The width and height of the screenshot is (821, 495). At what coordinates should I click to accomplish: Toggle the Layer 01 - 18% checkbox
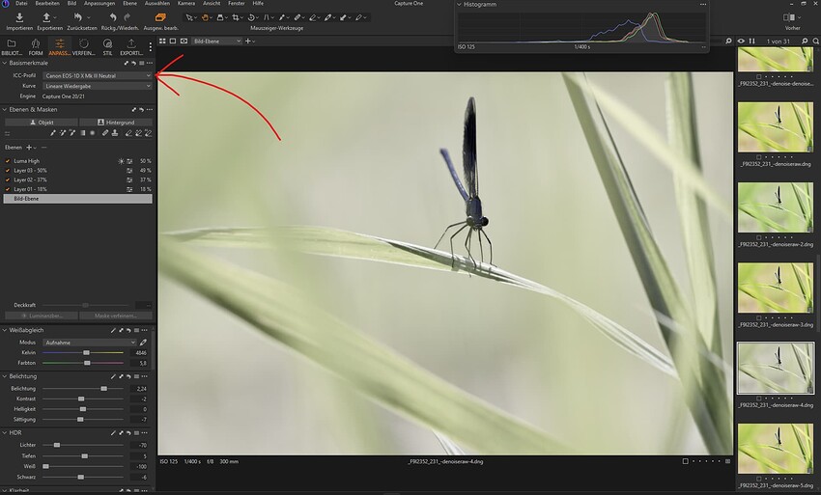8,189
